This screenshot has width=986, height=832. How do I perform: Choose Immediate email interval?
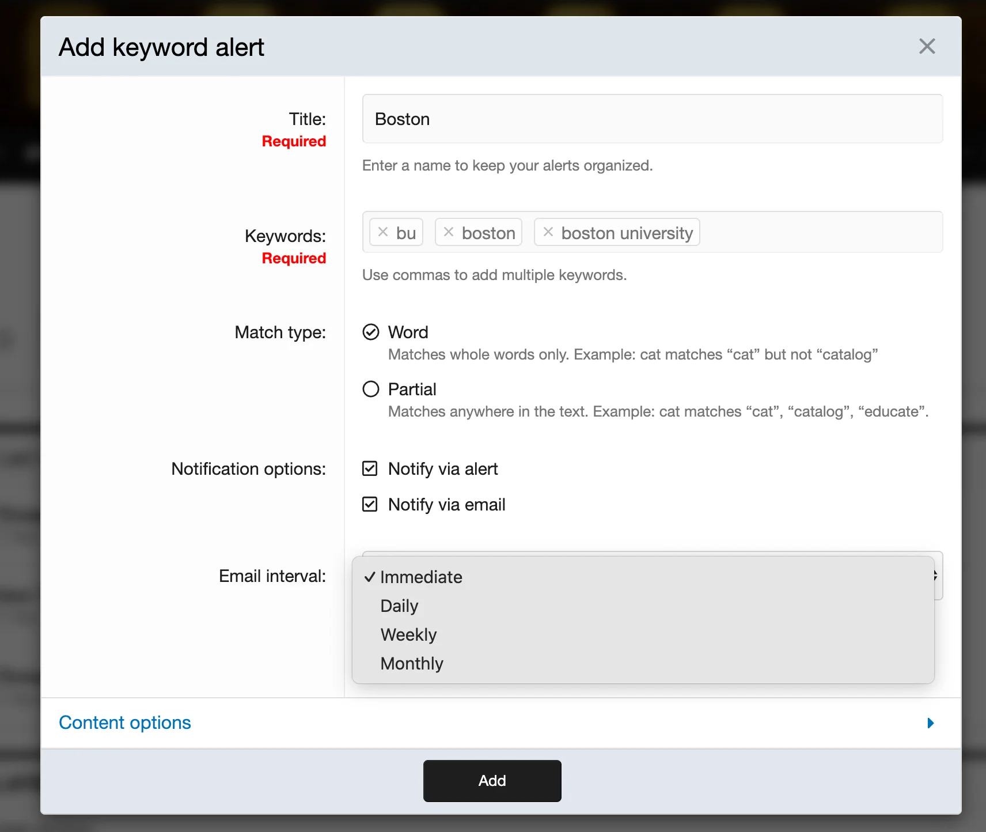point(421,577)
